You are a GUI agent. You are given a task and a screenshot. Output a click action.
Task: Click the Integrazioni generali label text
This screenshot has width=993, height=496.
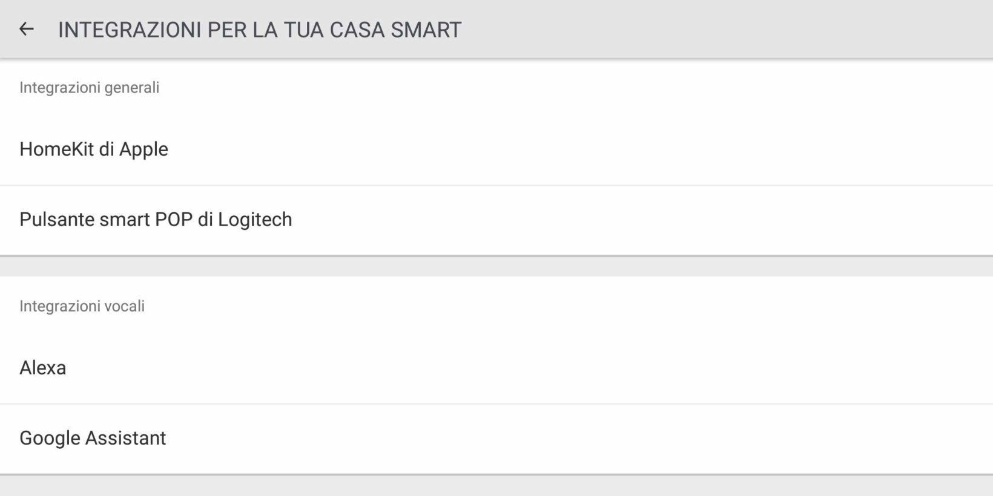(x=90, y=88)
